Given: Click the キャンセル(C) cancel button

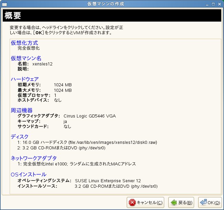Looking at the screenshot, I should [x=145, y=202].
